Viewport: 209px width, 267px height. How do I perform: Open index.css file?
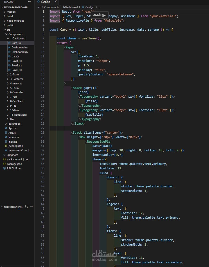[14, 137]
